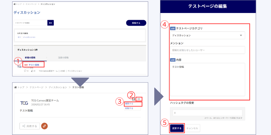Click the 検索 button beside the search field
This screenshot has width=271, height=135.
[51, 23]
